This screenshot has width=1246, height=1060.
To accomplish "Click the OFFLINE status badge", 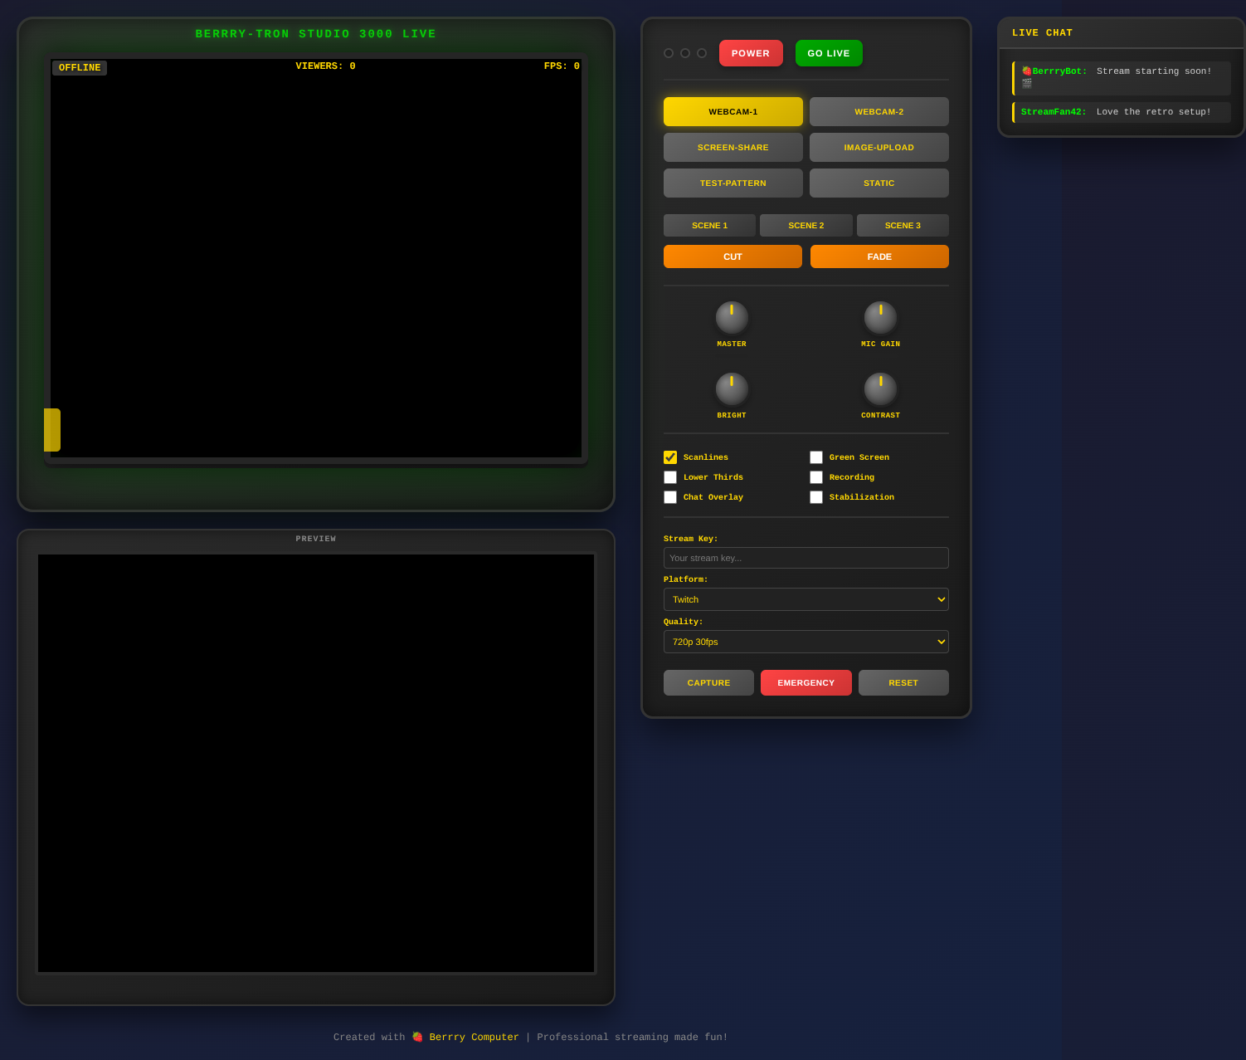I will [79, 67].
